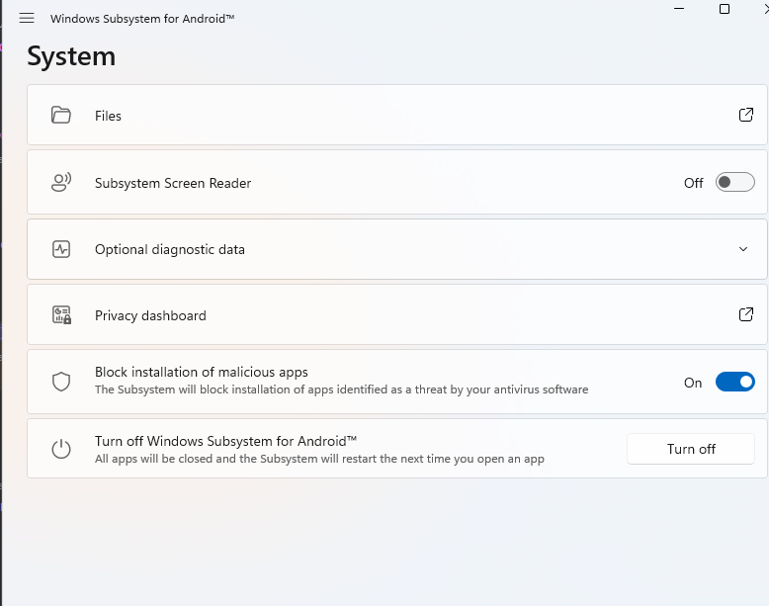Open the Privacy dashboard row
Image resolution: width=769 pixels, height=606 pixels.
396,314
